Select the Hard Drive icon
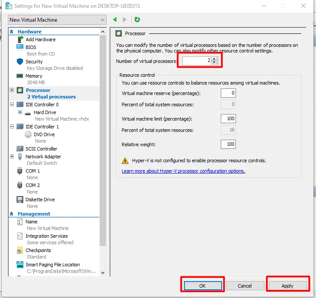316x298 pixels. [28, 113]
